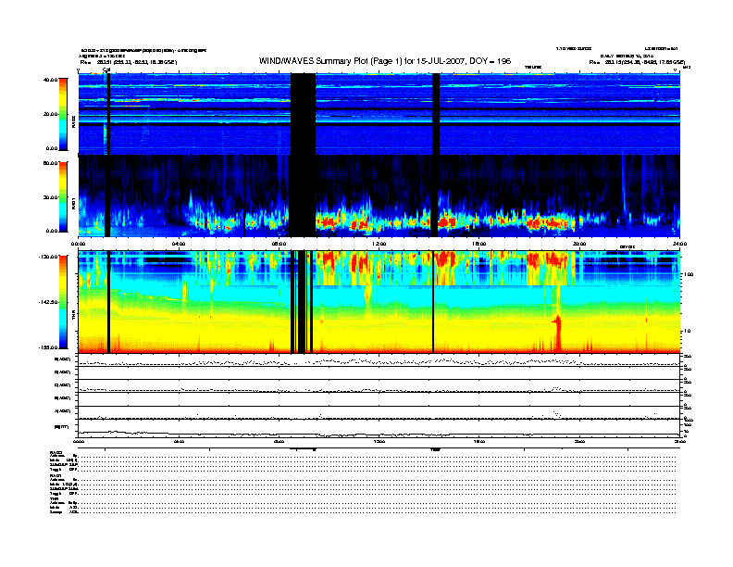Screen dimensions: 733x567
Task: Click the Cal marker above RAD2 panel
Action: coord(106,69)
